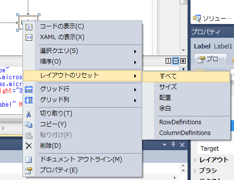Viewport: 234px width, 180px height.
Task: Click the pin icon on bottom panel
Action: [173, 144]
